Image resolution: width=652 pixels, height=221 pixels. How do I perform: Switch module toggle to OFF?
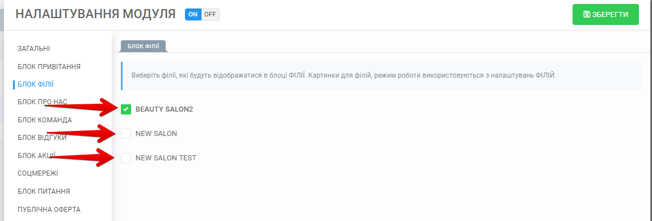(210, 14)
